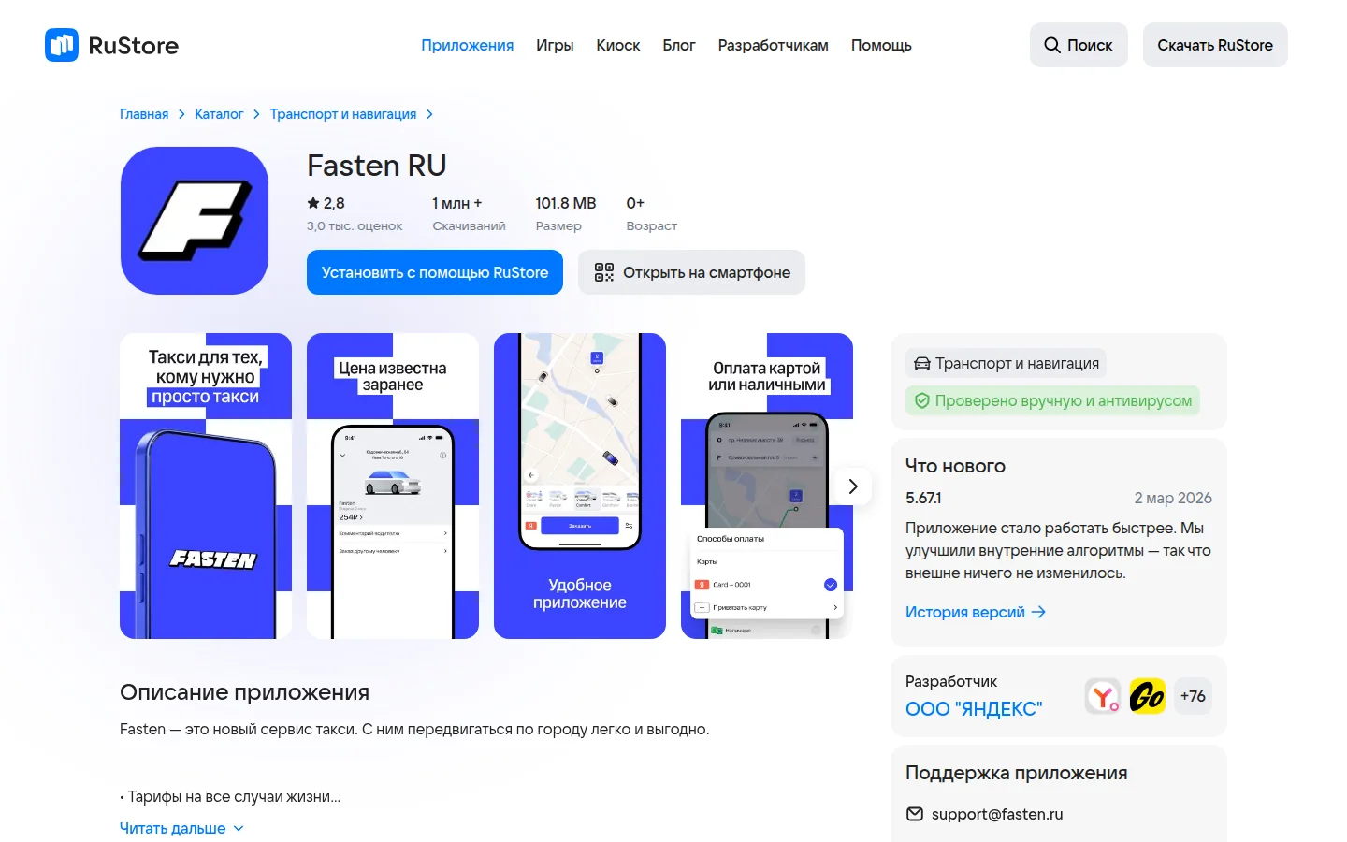
Task: Open the Помощь nav item
Action: 881,45
